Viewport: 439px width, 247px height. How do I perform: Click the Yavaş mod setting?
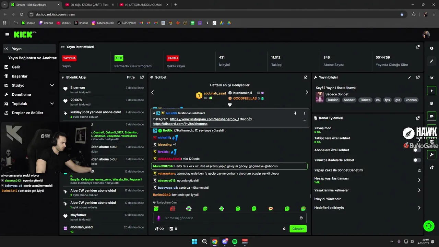pos(367,130)
